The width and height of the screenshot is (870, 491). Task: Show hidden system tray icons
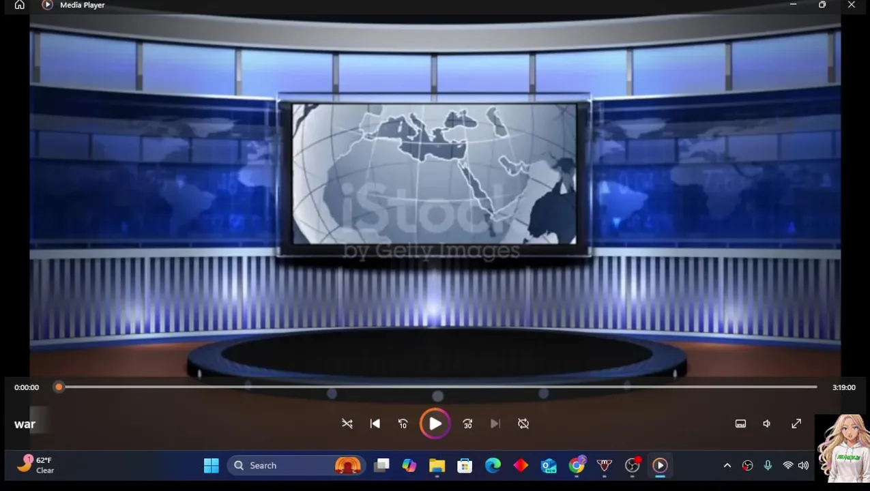pyautogui.click(x=727, y=466)
